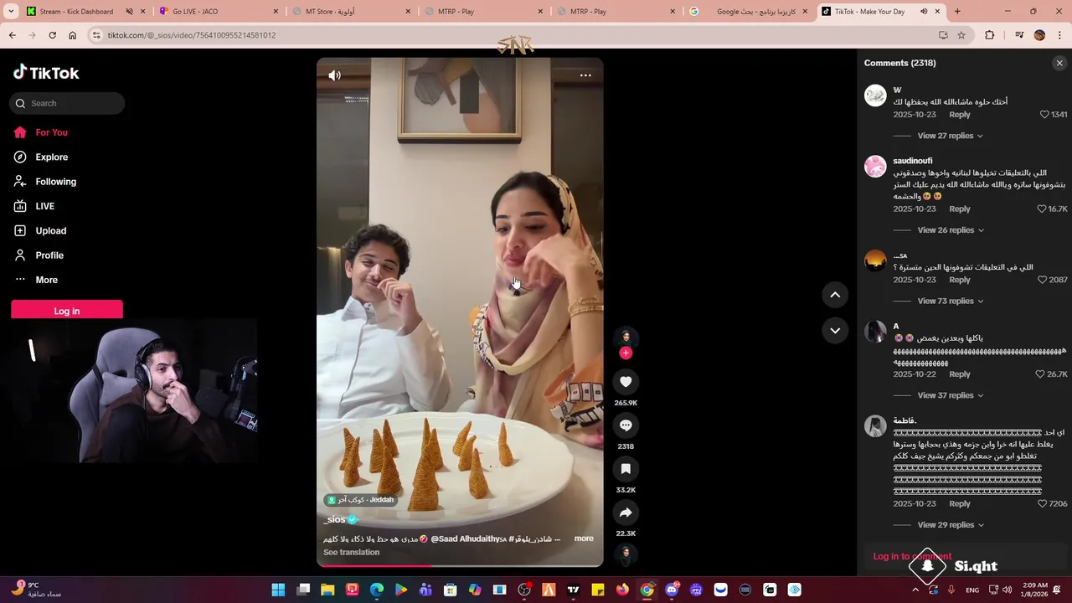The height and width of the screenshot is (603, 1072).
Task: Expand View 26 replies
Action: 950,230
